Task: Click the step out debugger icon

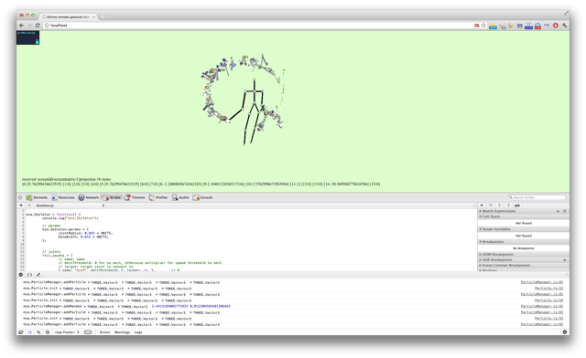Action: 508,205
